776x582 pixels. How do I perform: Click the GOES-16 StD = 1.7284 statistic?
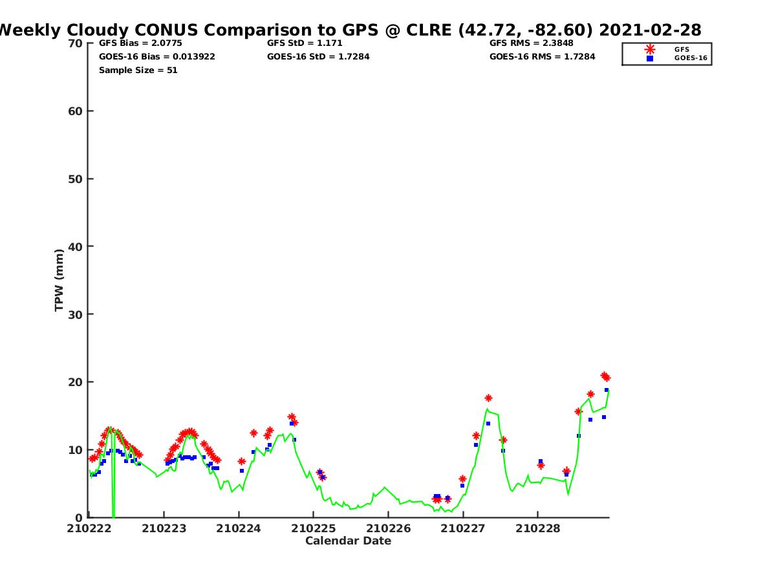318,57
